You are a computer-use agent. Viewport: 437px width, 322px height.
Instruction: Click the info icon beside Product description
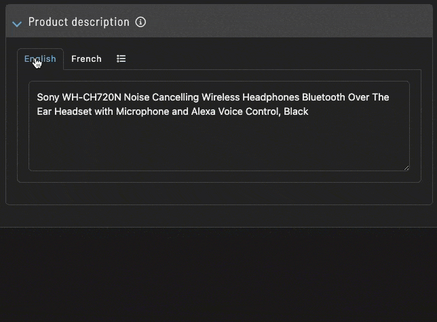140,22
